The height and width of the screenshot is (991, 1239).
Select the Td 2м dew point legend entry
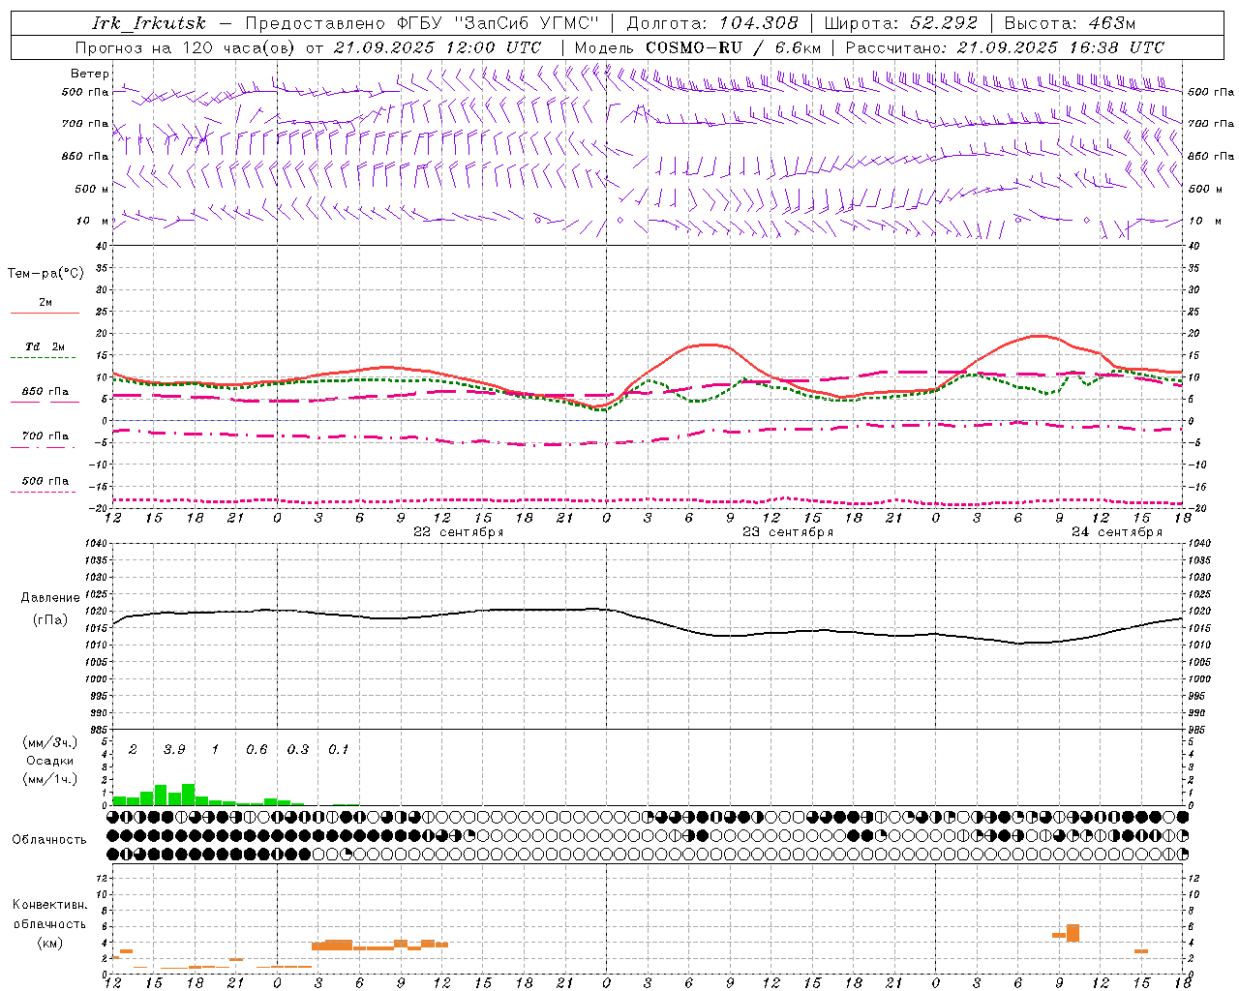click(x=45, y=346)
